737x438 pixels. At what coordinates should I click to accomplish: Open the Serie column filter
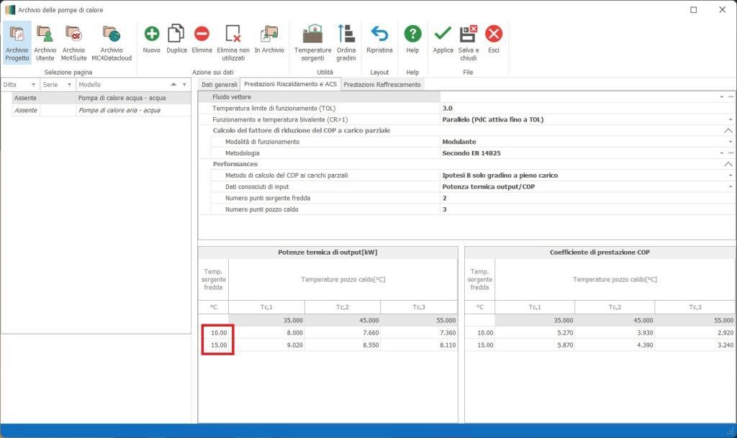[70, 85]
